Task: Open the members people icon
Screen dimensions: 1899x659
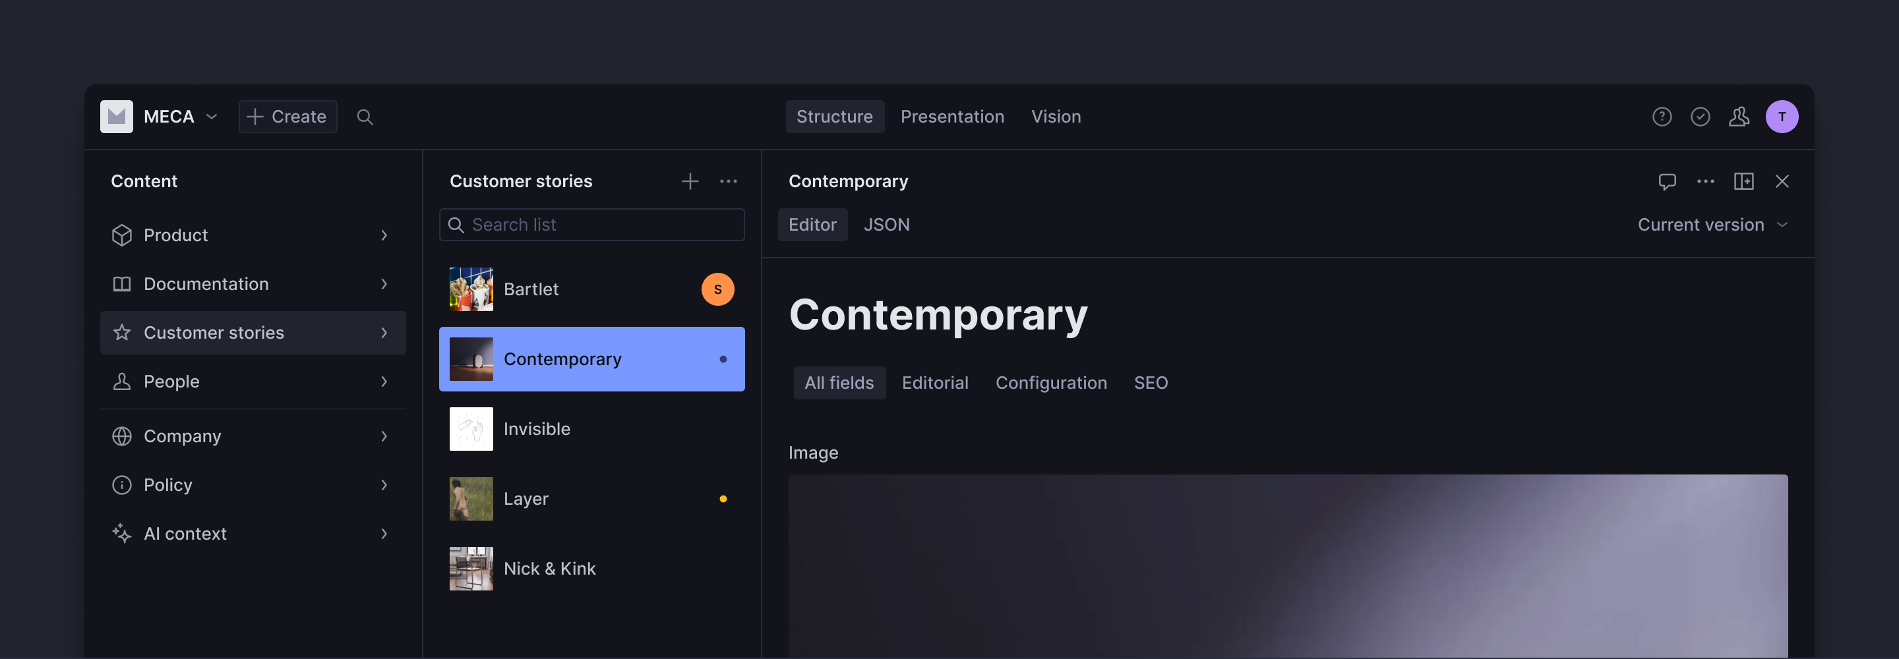Action: click(x=1739, y=117)
